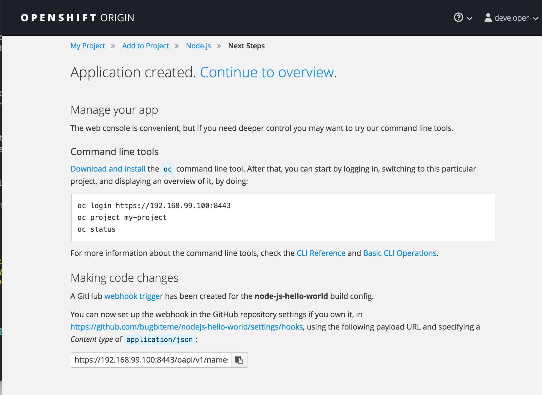Click the 'Manage your app' heading
The image size is (542, 395).
[x=114, y=110]
